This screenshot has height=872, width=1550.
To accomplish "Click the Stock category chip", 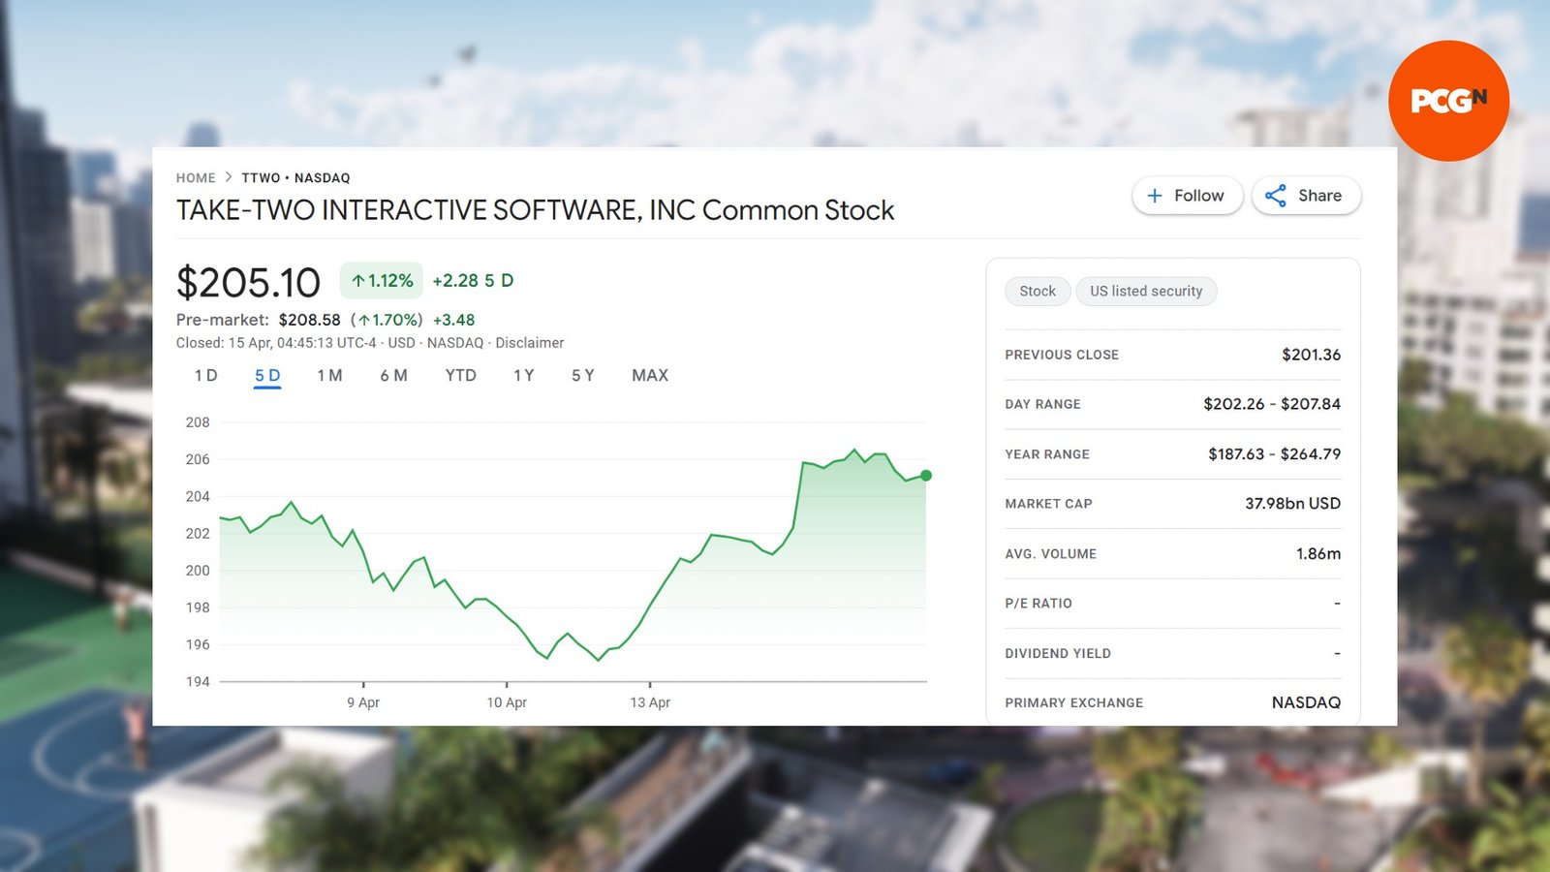I will (1037, 292).
